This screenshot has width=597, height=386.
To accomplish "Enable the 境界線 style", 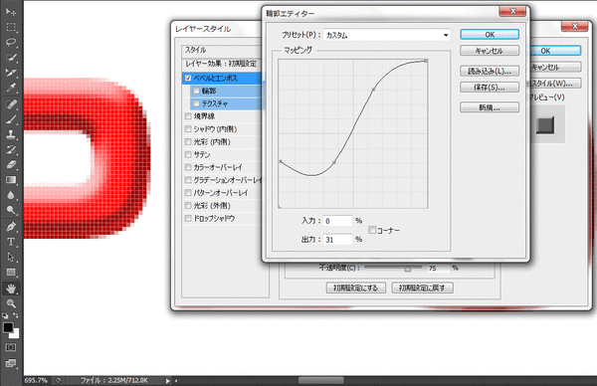I will point(188,116).
